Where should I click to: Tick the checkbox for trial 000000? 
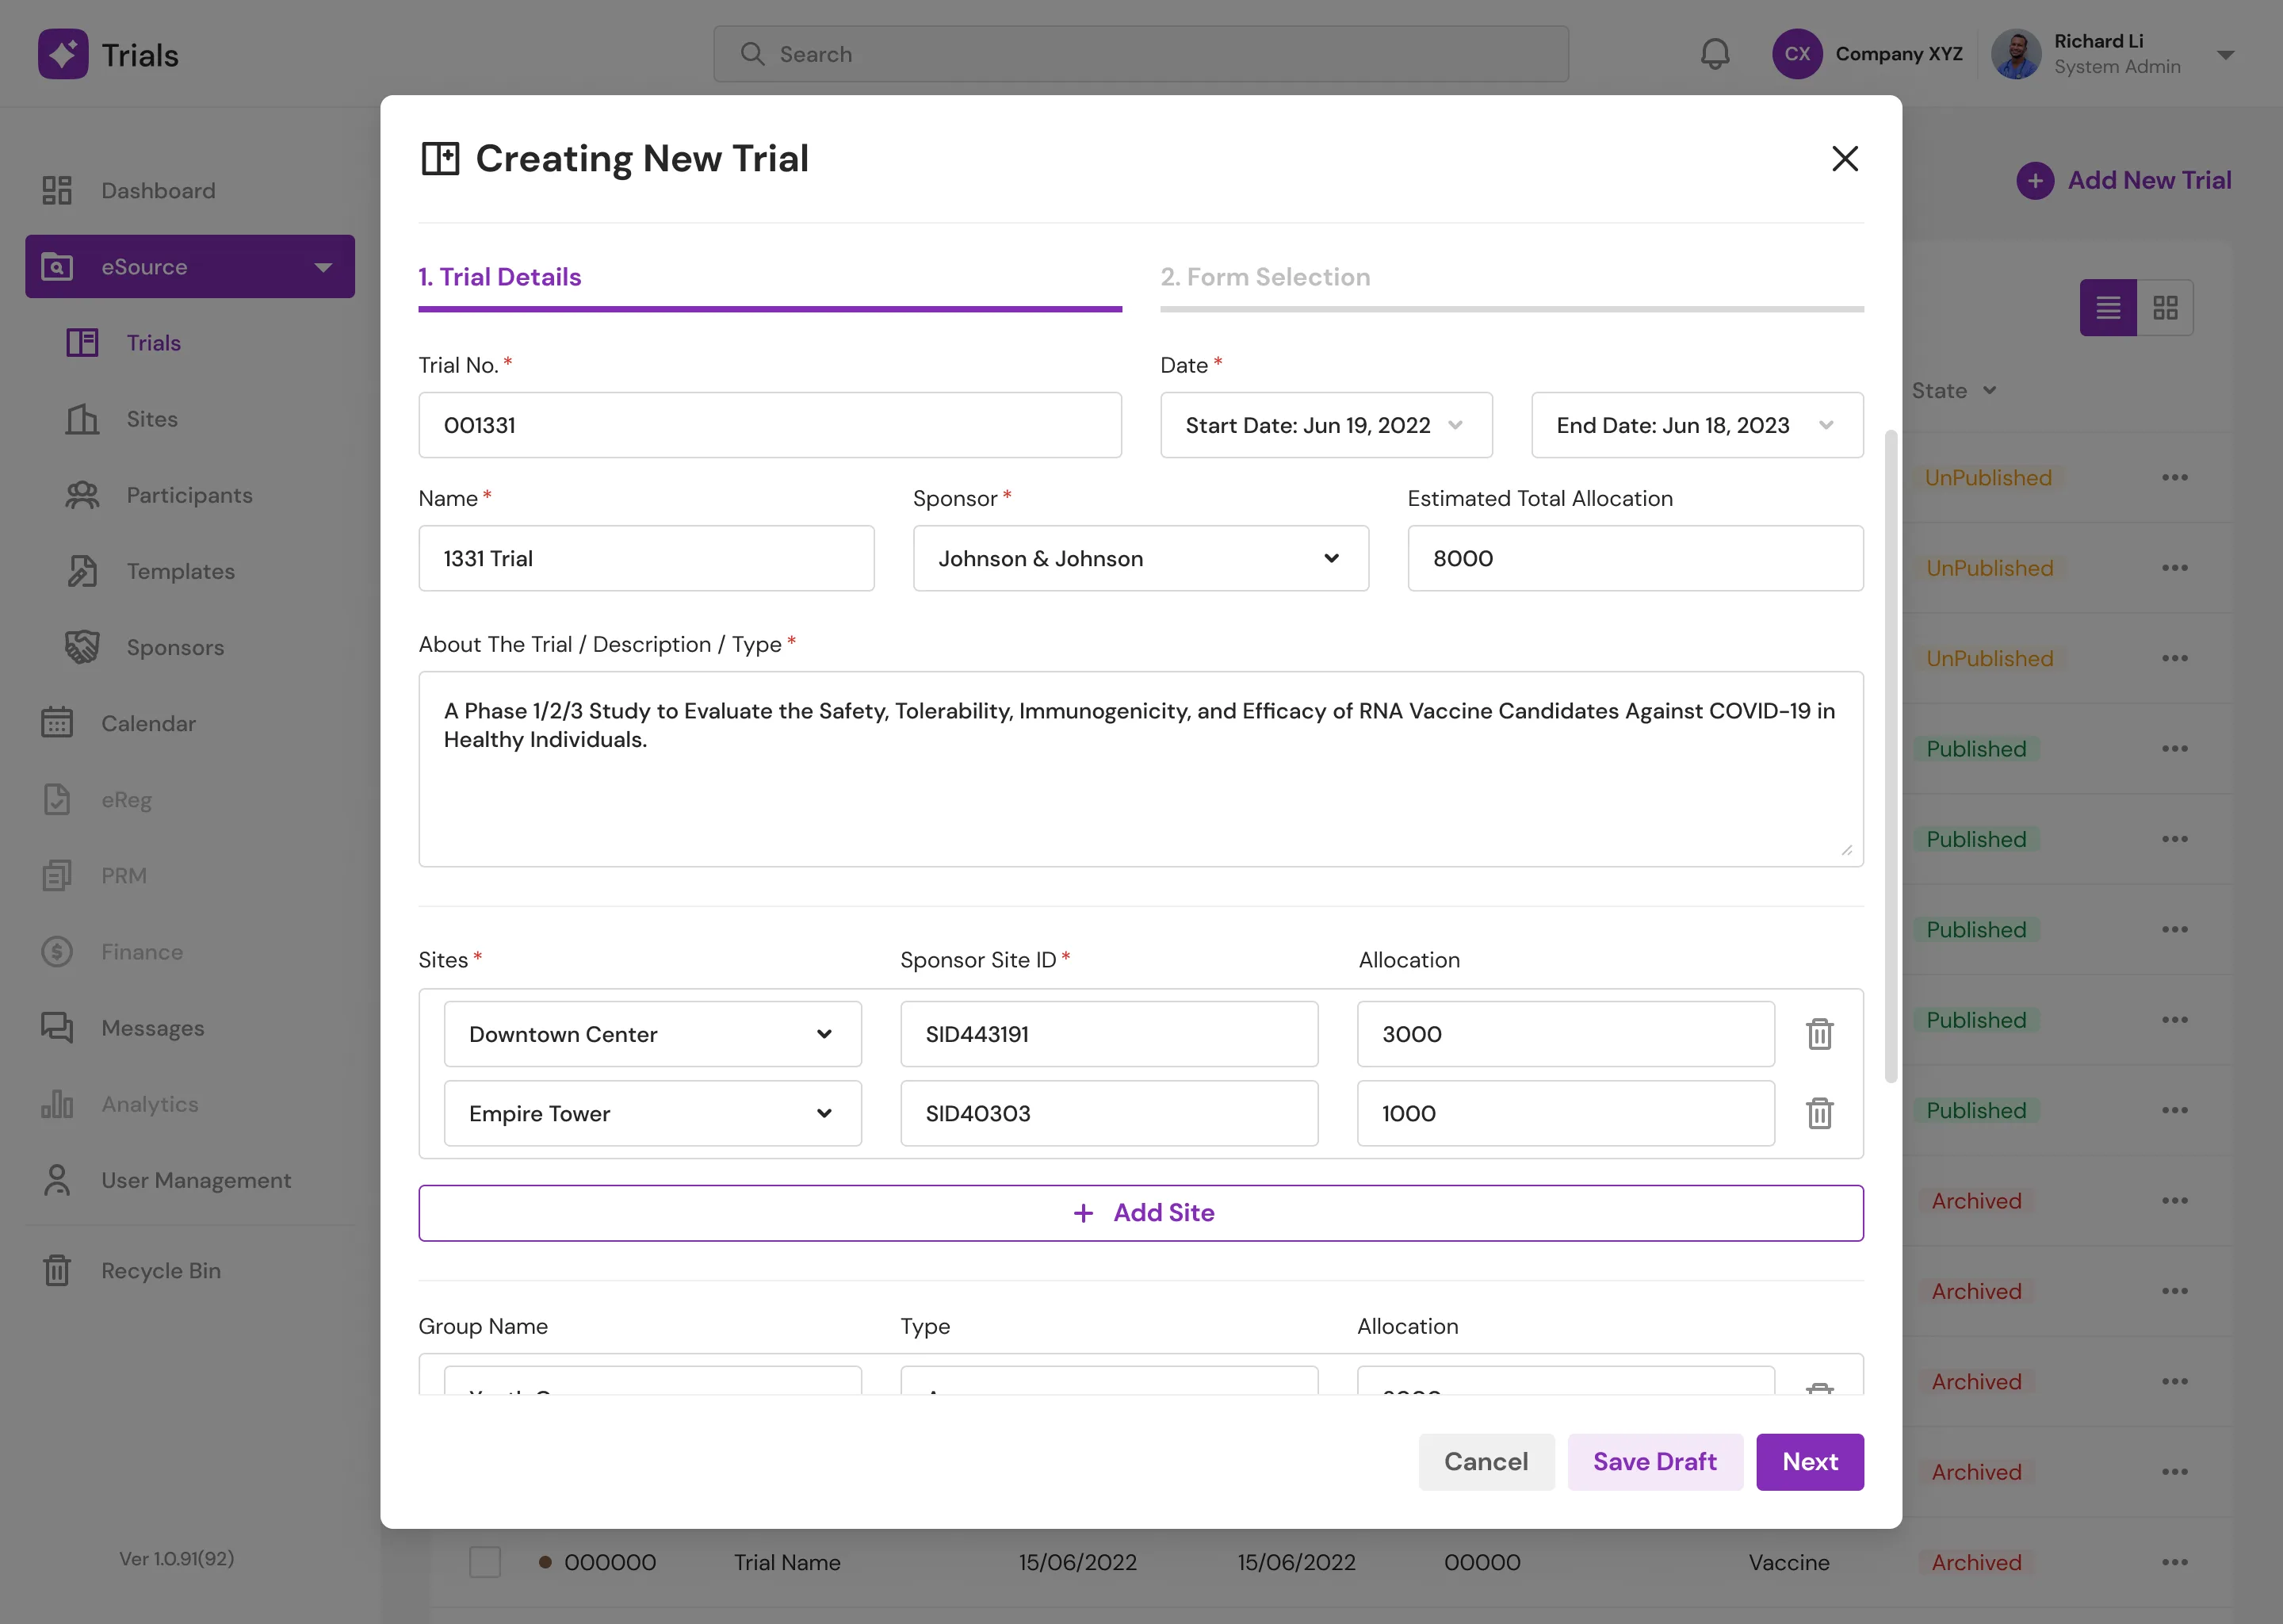pos(485,1561)
